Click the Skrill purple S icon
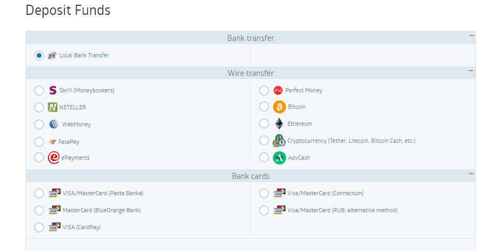 53,90
